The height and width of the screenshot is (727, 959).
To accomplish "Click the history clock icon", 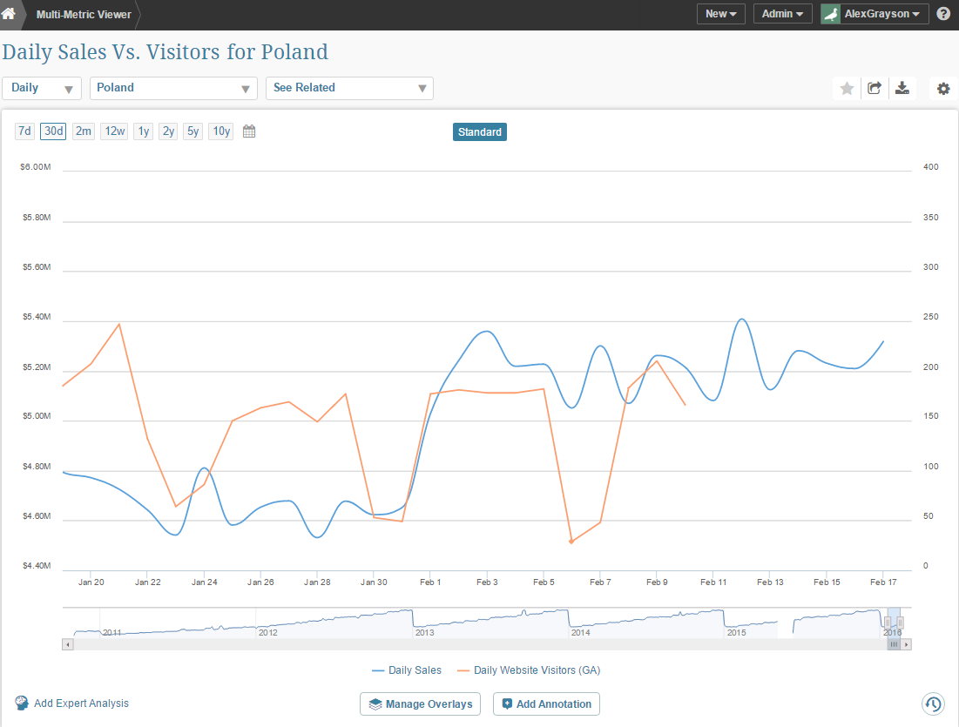I will [933, 703].
